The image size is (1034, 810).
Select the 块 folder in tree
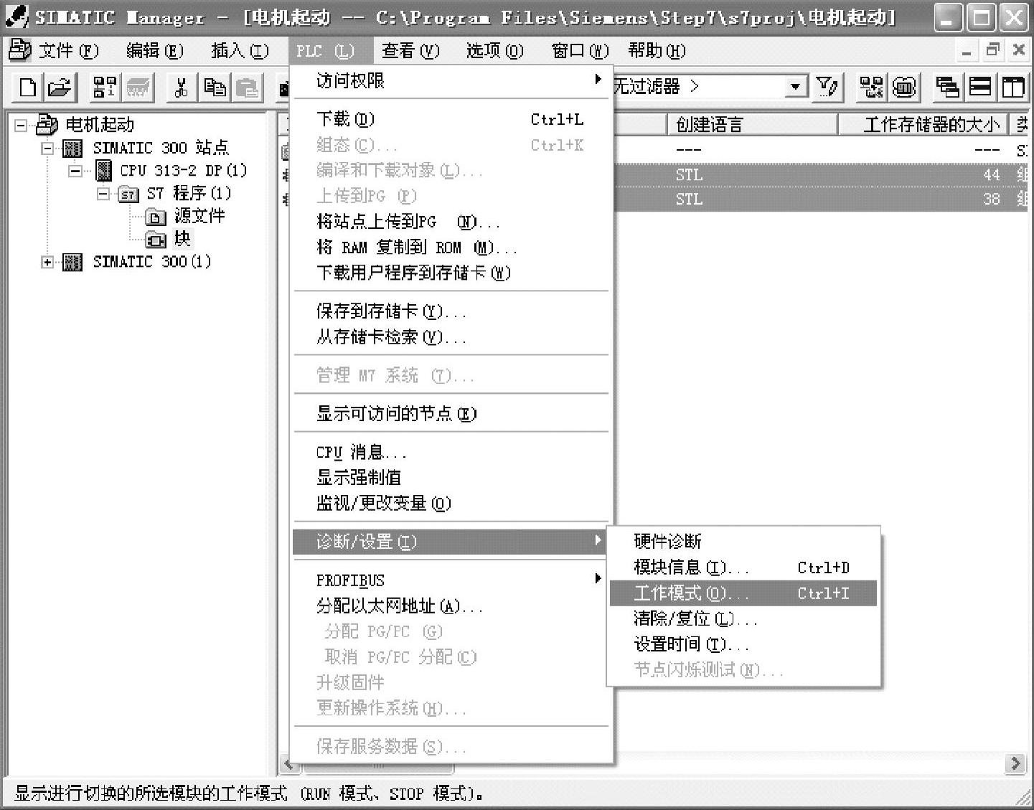pyautogui.click(x=182, y=238)
